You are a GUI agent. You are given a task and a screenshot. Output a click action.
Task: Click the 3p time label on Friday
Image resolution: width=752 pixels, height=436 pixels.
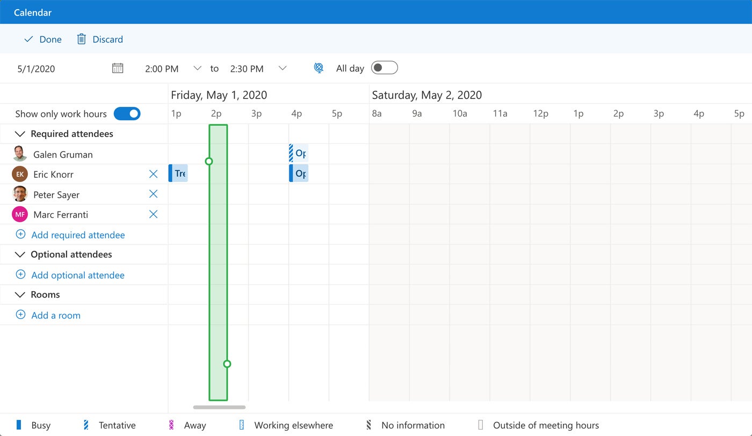pos(256,114)
